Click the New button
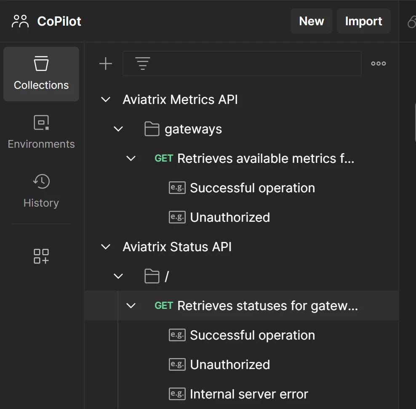This screenshot has height=409, width=416. click(311, 21)
